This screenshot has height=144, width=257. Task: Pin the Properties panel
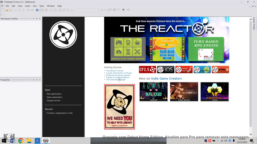37,80
